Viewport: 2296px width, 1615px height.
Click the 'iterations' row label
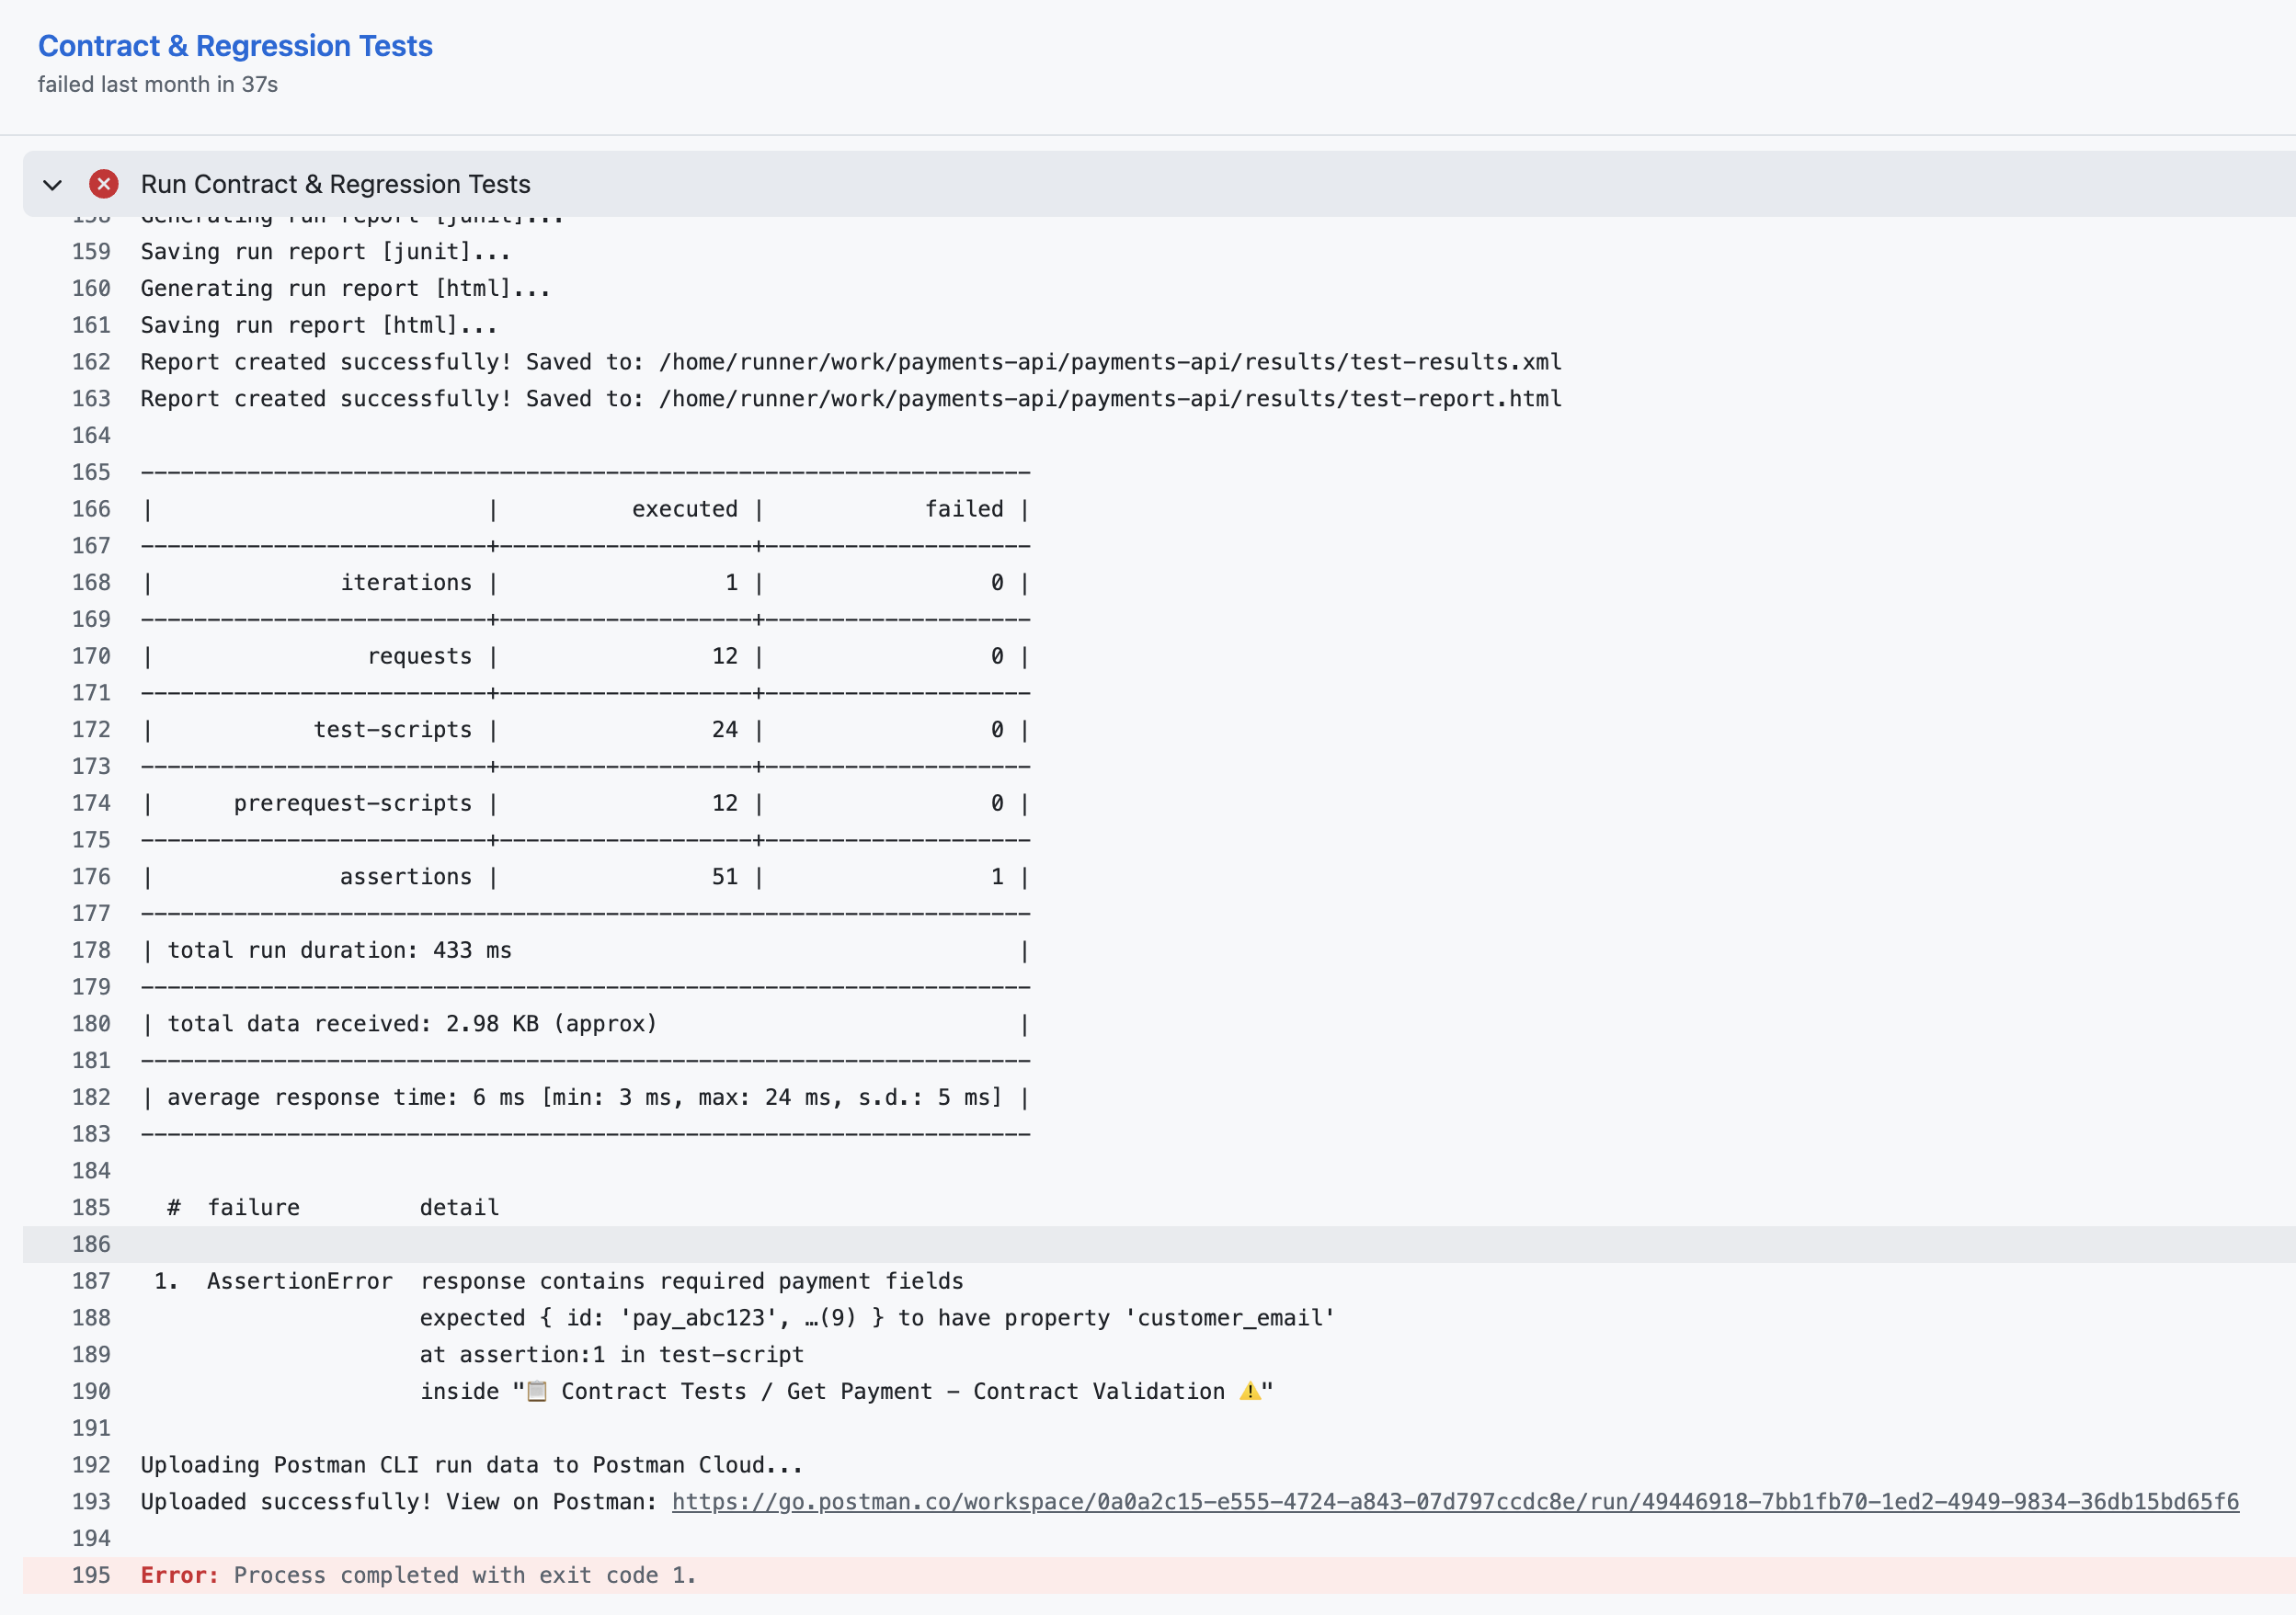point(406,583)
